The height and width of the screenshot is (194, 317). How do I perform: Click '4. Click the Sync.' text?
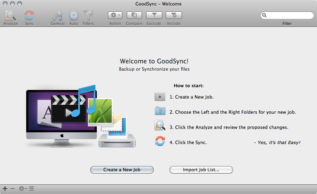coord(188,142)
